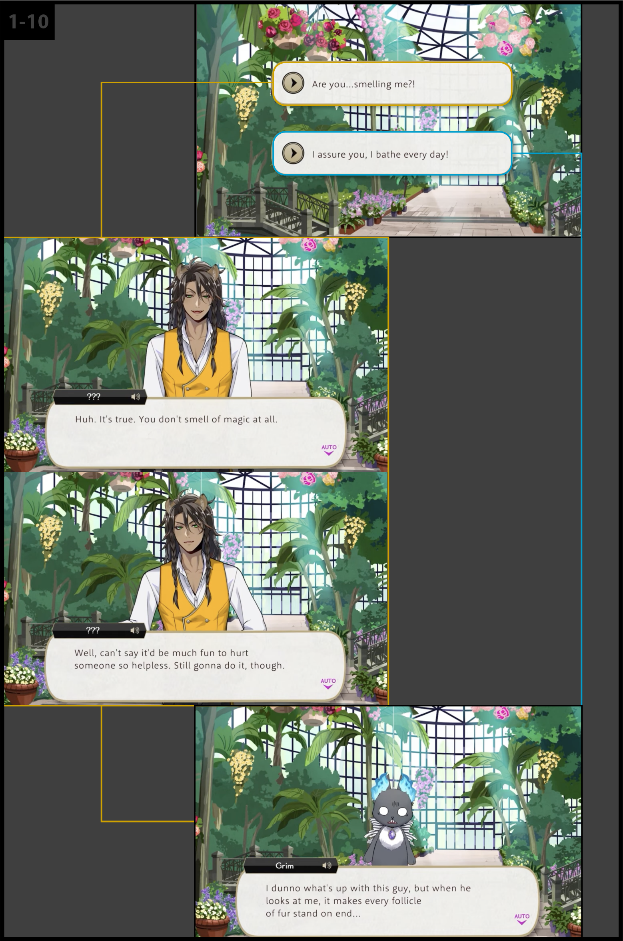
Task: Click the "???" name tag above "Huh. It's true"
Action: pos(100,397)
